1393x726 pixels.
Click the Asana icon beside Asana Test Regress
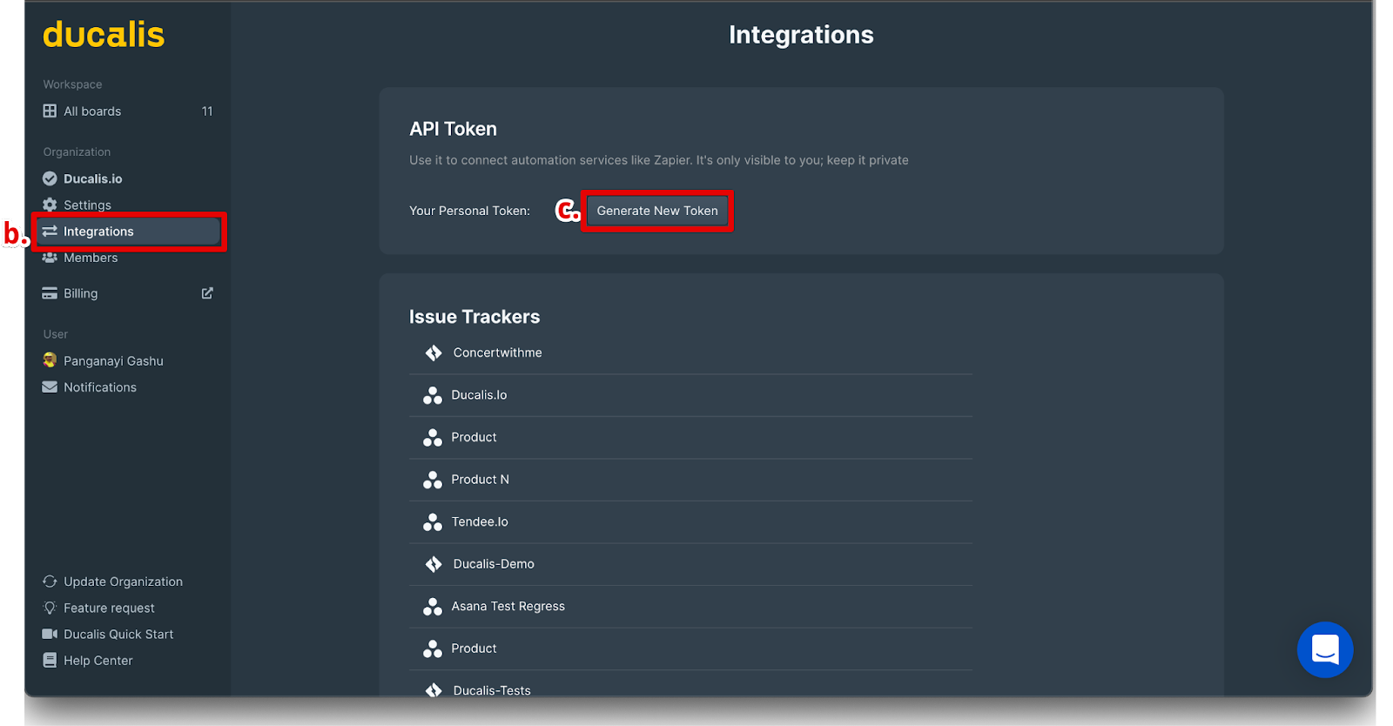(x=433, y=607)
